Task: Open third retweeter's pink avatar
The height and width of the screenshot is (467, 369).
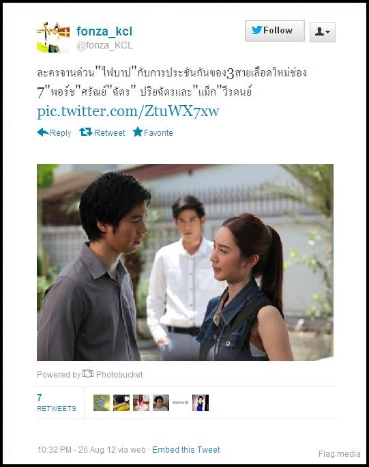Action: click(141, 403)
